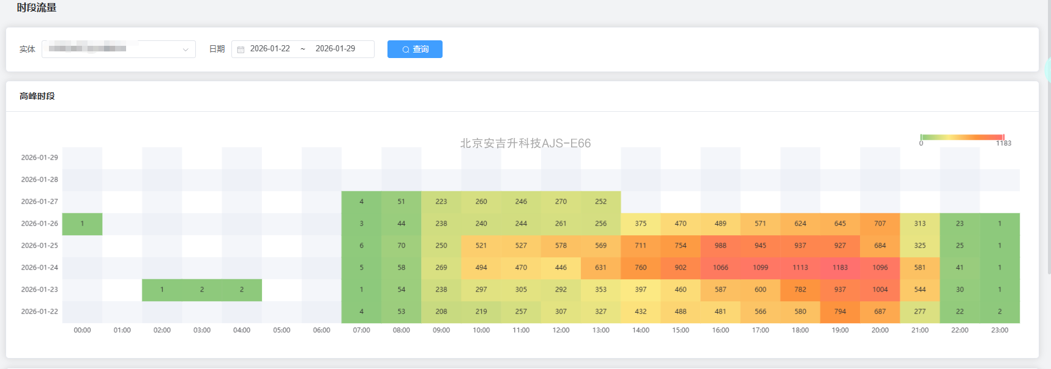Image resolution: width=1051 pixels, height=369 pixels.
Task: Click the heatmap cell showing 1099
Action: point(760,268)
